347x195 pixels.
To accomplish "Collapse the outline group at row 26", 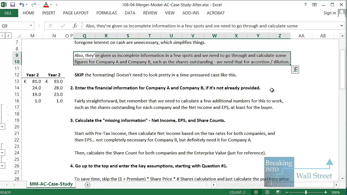I will pyautogui.click(x=2, y=166).
